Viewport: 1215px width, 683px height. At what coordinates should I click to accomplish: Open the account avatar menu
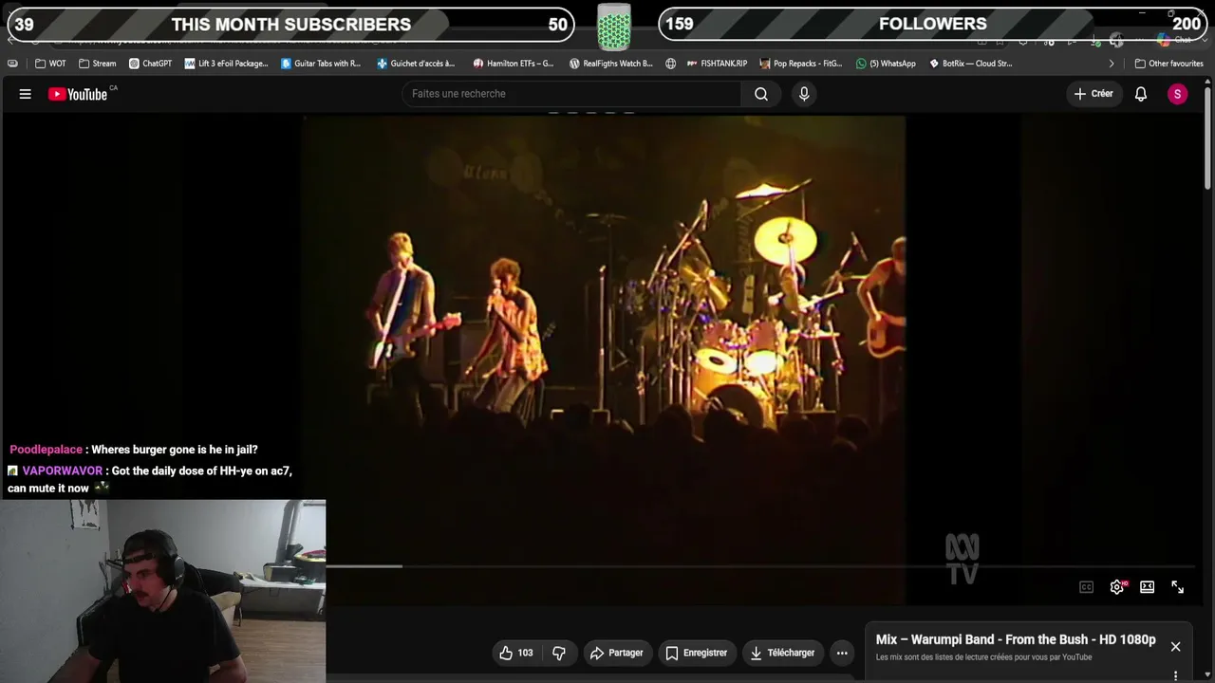tap(1177, 94)
